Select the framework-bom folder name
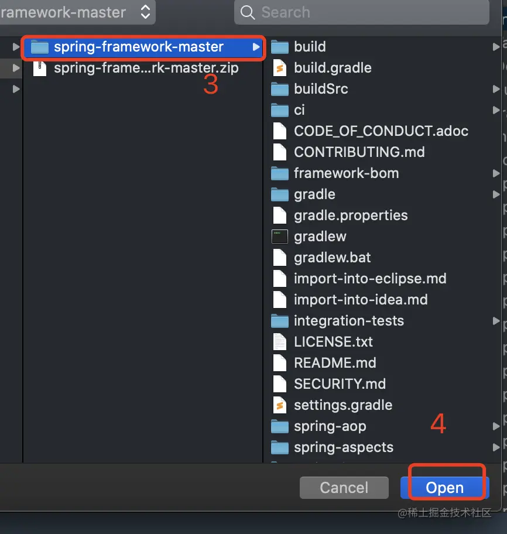The width and height of the screenshot is (507, 534). pos(346,173)
